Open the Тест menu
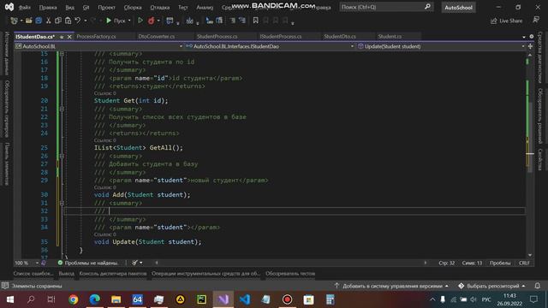Screen dimensions: 548x308 (x=182, y=7)
